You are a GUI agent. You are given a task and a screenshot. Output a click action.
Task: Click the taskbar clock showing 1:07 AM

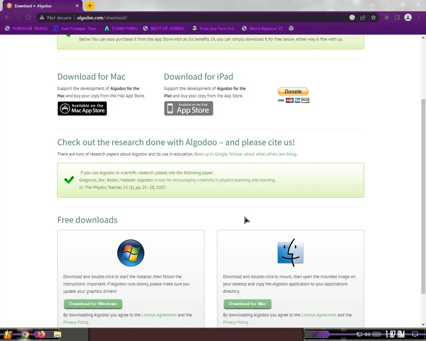coord(395,334)
